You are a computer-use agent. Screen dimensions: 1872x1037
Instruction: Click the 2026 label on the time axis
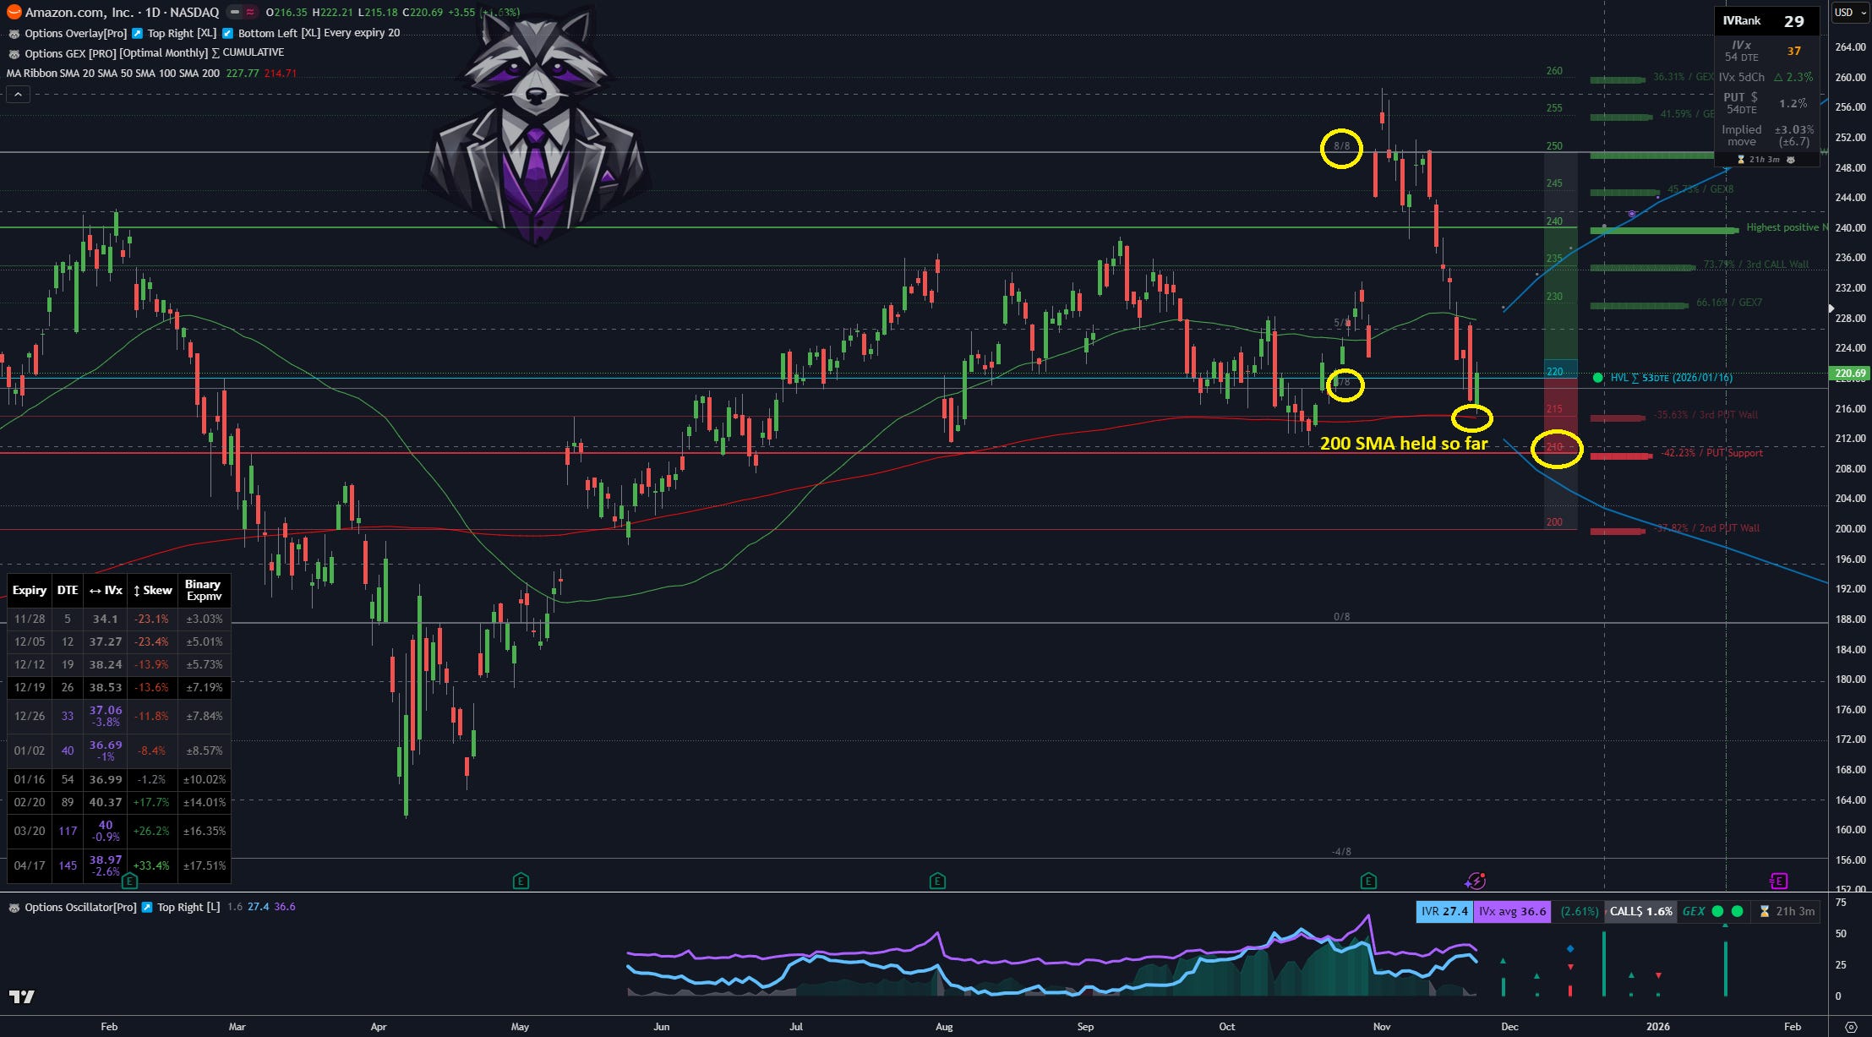(x=1657, y=1027)
